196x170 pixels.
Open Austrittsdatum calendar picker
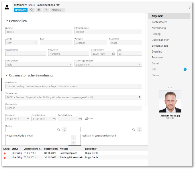[80, 119]
